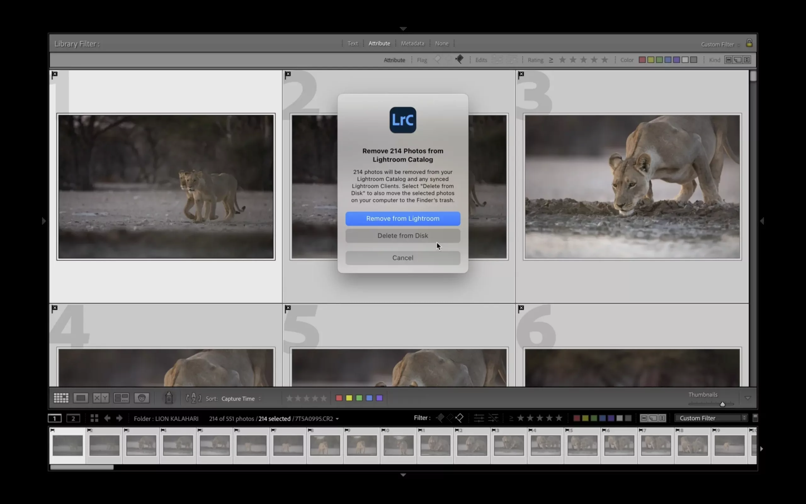Set first star rating in the toolbar
This screenshot has height=504, width=806.
click(289, 398)
